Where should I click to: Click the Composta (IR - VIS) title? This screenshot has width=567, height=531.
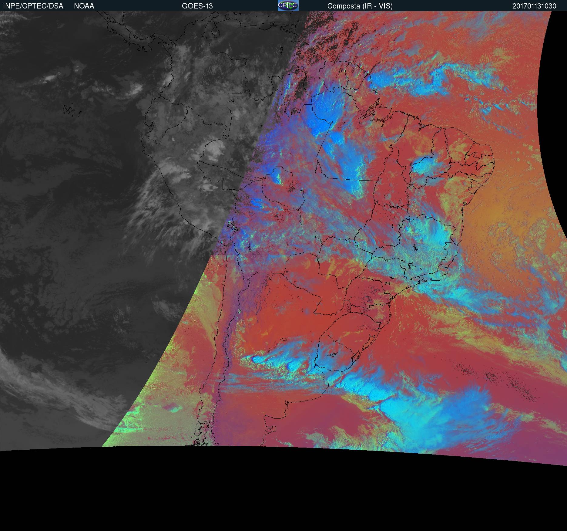[x=360, y=6]
